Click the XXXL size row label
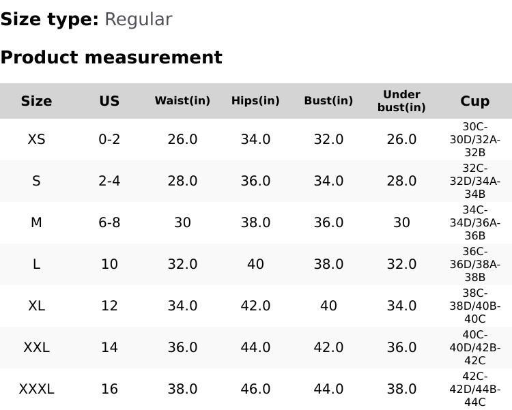 (x=36, y=389)
